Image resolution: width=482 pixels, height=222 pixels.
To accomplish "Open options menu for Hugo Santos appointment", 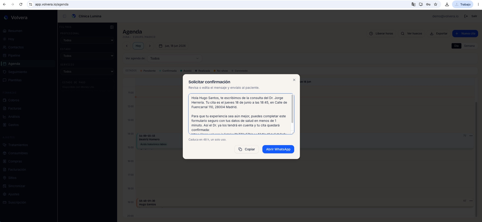I will click(471, 201).
